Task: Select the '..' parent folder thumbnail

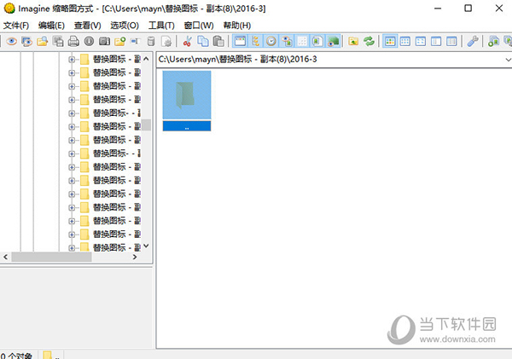Action: click(x=187, y=101)
